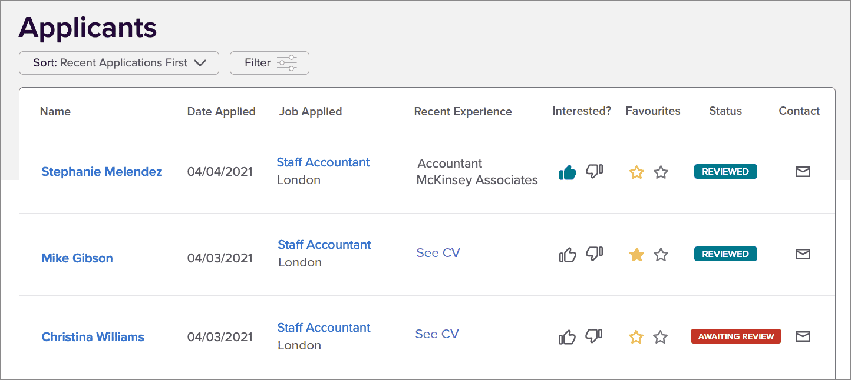Open the Filter options
The image size is (851, 380).
click(269, 63)
